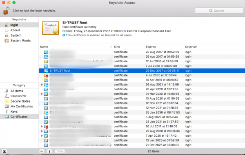Toggle the keychains sidebar view button

(4, 151)
